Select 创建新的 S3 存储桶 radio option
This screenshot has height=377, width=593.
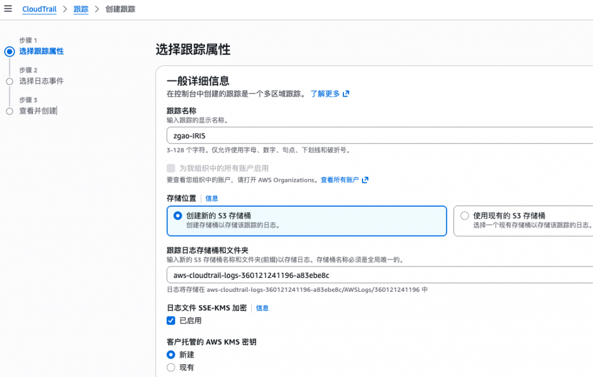[x=178, y=215]
